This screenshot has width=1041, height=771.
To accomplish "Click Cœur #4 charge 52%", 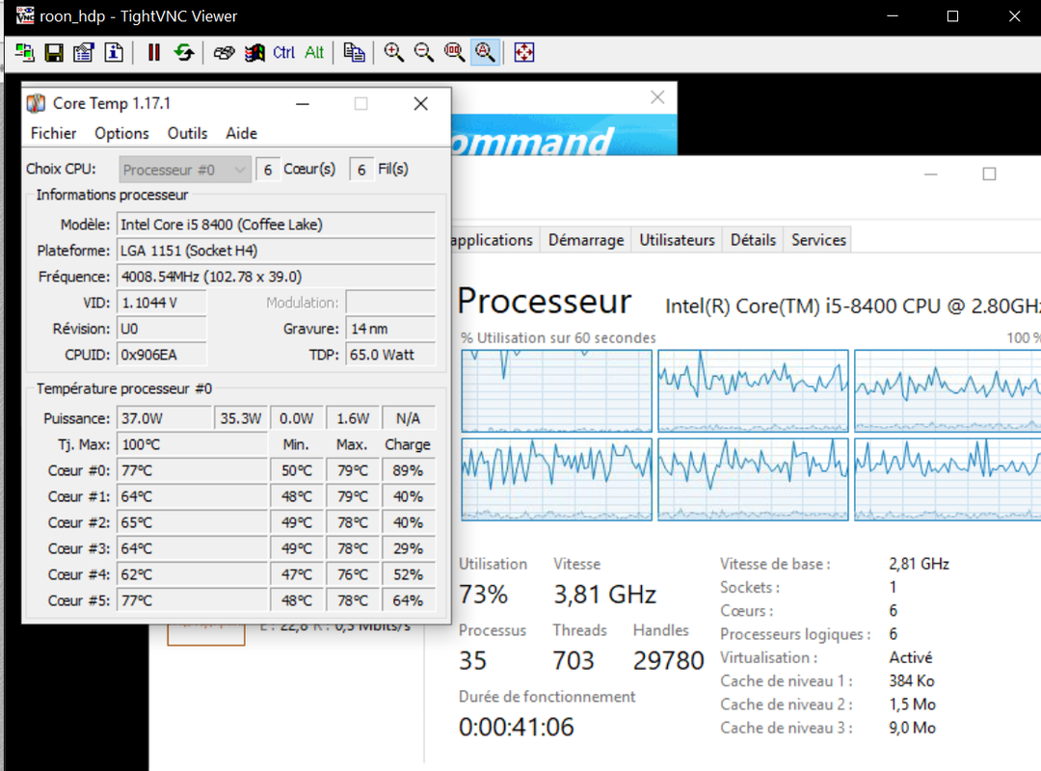I will pos(408,574).
